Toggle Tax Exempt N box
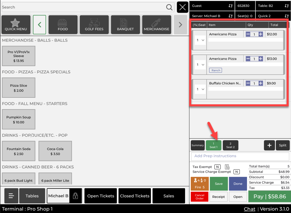Viewport: 291px width, 213px height. pyautogui.click(x=217, y=167)
